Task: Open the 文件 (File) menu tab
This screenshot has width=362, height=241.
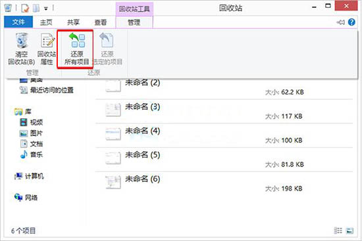Action: [18, 22]
